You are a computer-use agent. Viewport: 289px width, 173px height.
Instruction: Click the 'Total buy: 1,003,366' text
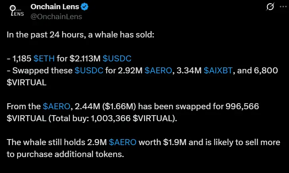[x=91, y=118]
